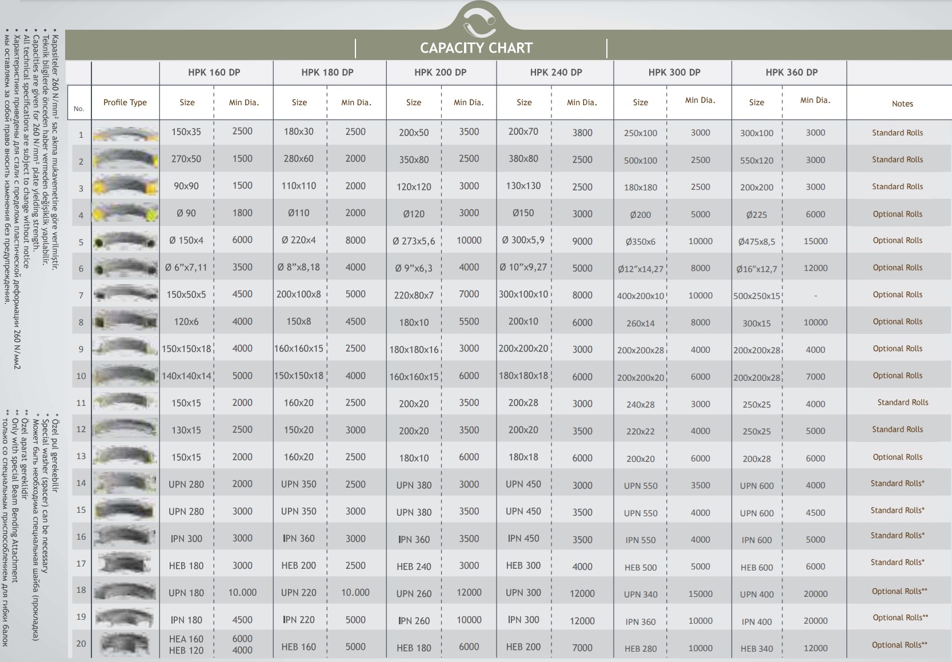The height and width of the screenshot is (662, 952).
Task: Click the CAPACITY CHART title
Action: pos(476,48)
